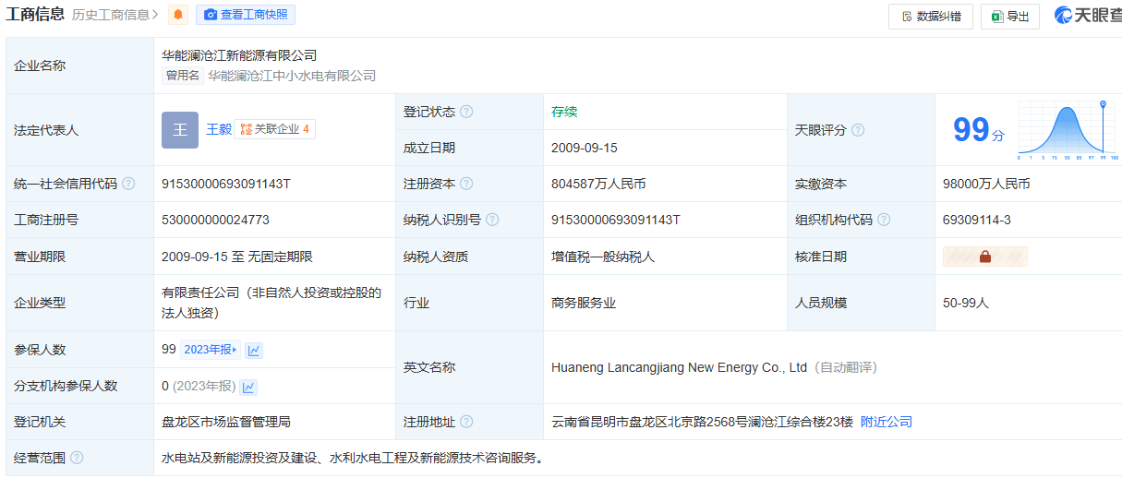The image size is (1122, 478).
Task: Open the 附近公司 nearby companies link
Action: [x=886, y=422]
